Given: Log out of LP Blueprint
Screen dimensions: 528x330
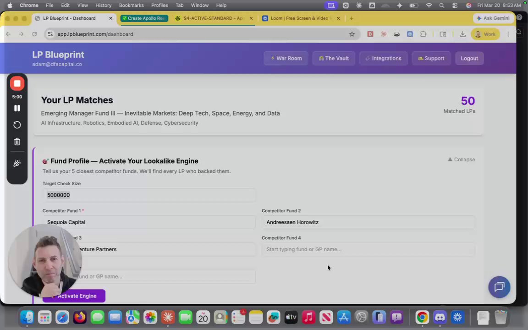Looking at the screenshot, I should click(x=469, y=58).
